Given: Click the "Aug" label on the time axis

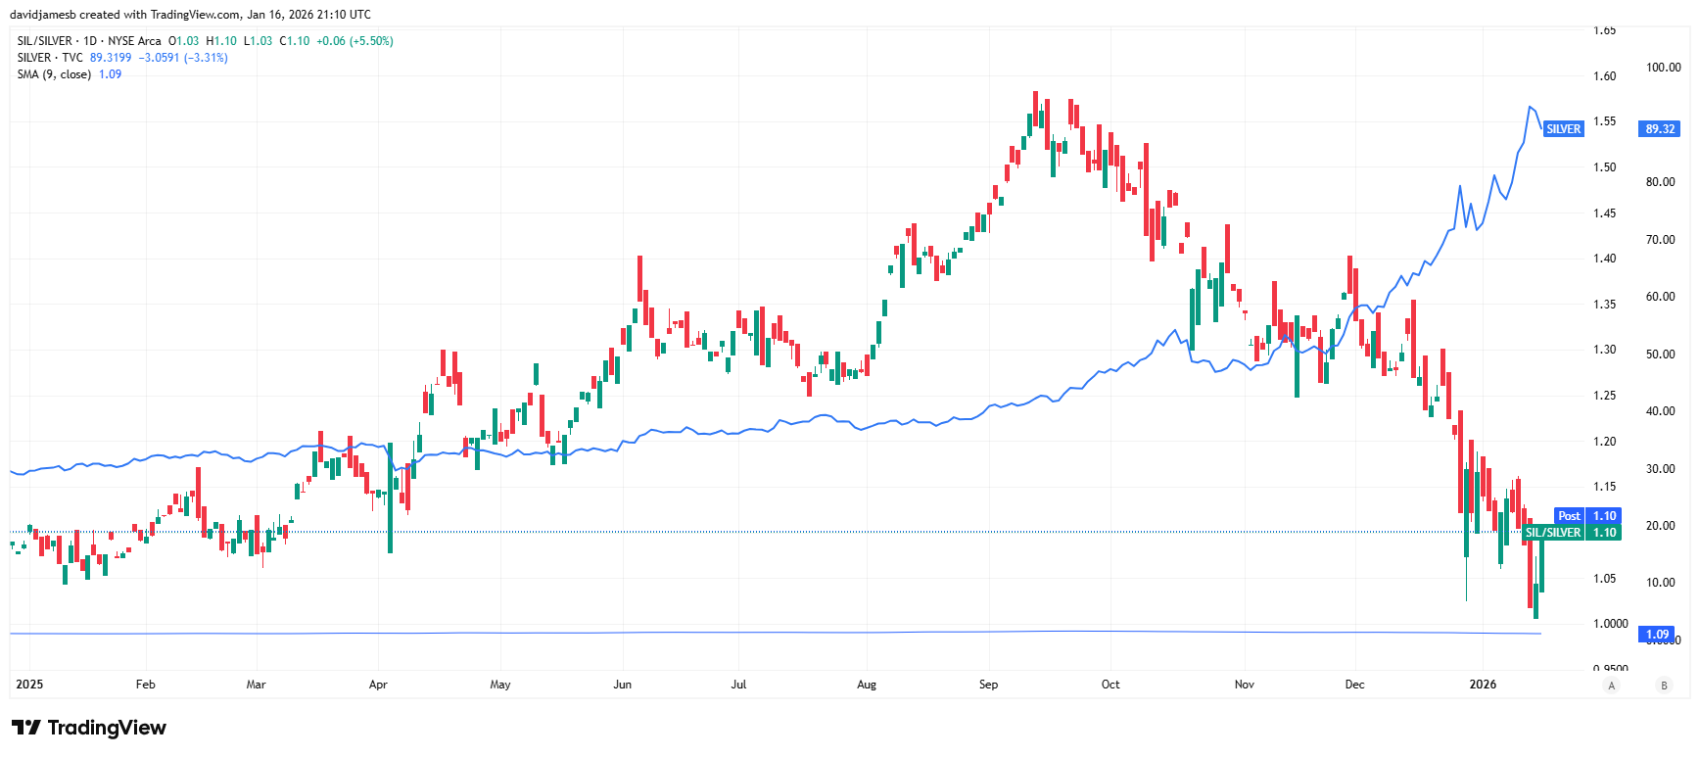Looking at the screenshot, I should point(867,685).
